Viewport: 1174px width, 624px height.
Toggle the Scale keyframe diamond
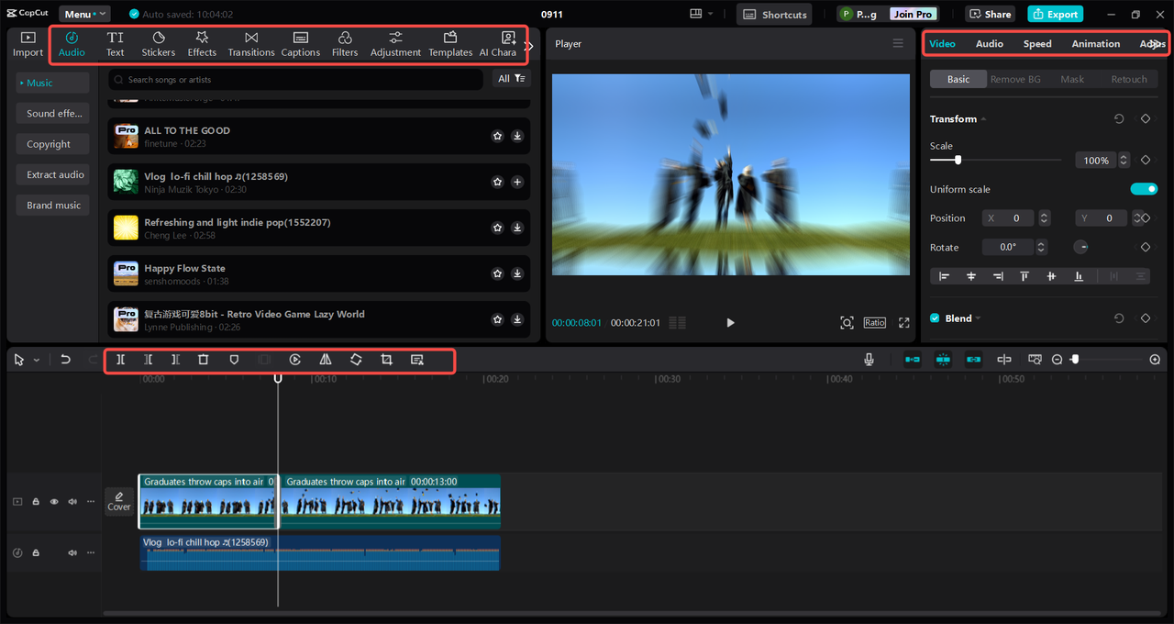tap(1146, 160)
